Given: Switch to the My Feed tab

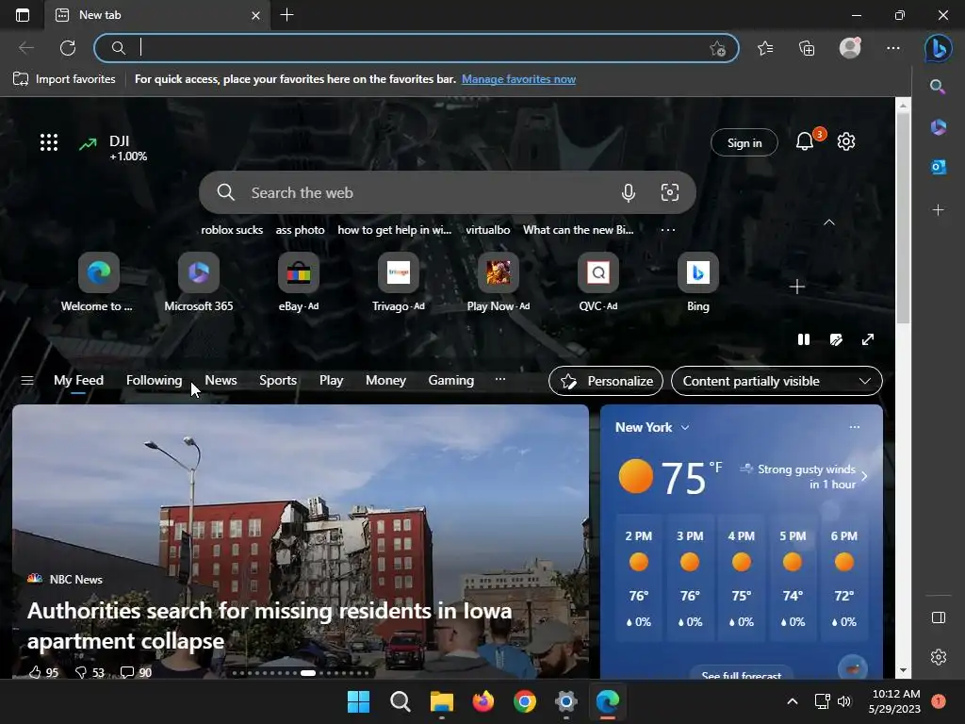Looking at the screenshot, I should click(79, 381).
